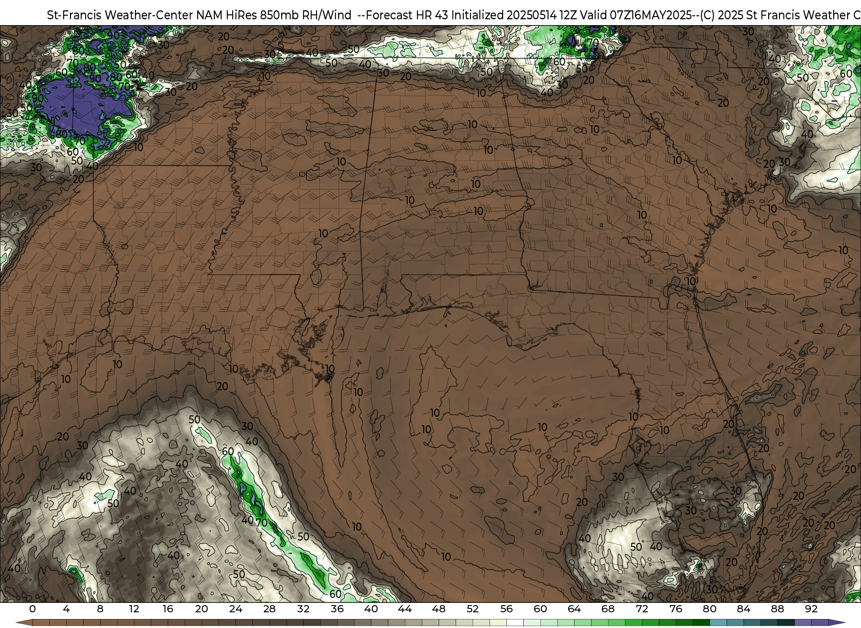
Task: Click the color scale tick label '92'
Action: pos(812,609)
